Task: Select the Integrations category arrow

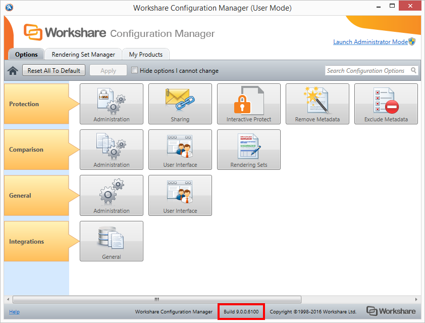Action: pos(40,242)
